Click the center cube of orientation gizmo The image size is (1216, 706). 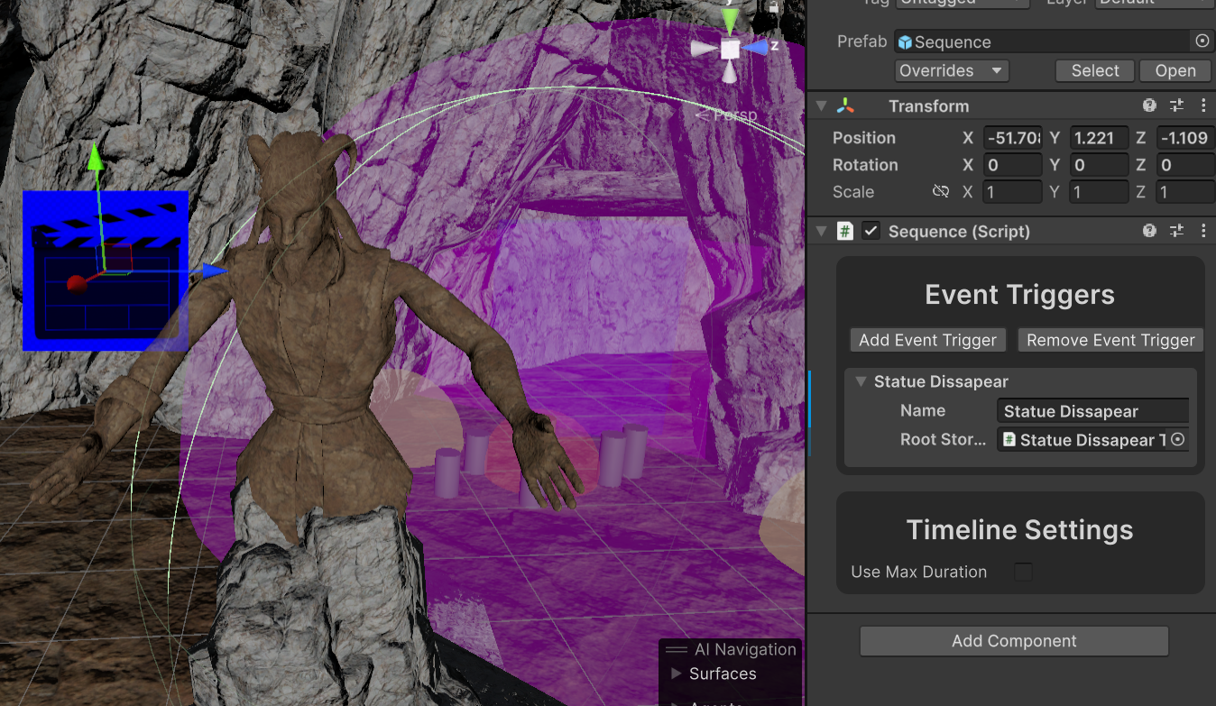pyautogui.click(x=730, y=48)
